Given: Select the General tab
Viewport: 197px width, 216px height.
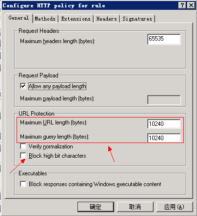Looking at the screenshot, I should tap(19, 18).
